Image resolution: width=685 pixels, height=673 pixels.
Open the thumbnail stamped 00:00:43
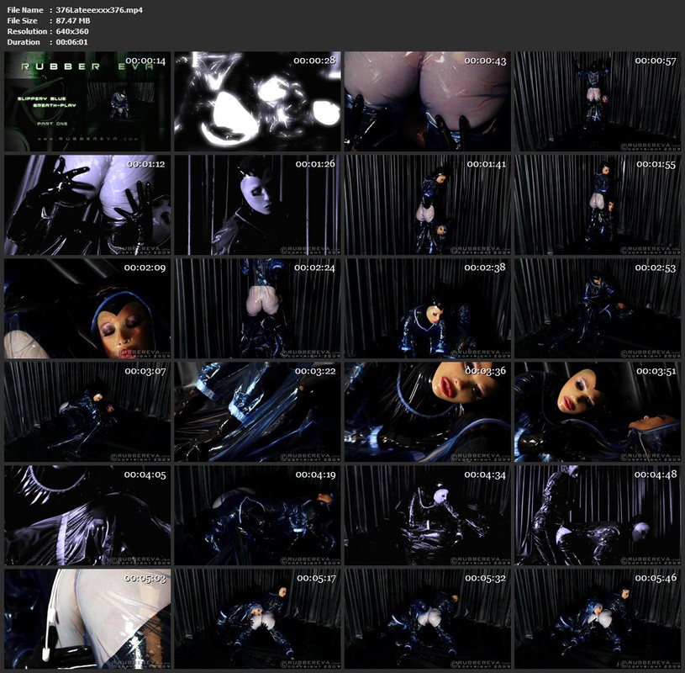tap(427, 102)
